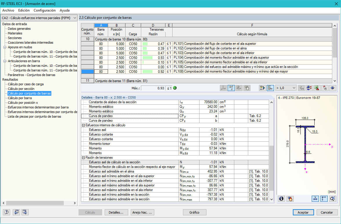Select 'Secciones' tree item
The height and width of the screenshot is (224, 341).
15,38
